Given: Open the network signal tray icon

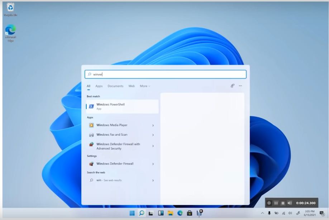Looking at the screenshot, I should tap(283, 213).
